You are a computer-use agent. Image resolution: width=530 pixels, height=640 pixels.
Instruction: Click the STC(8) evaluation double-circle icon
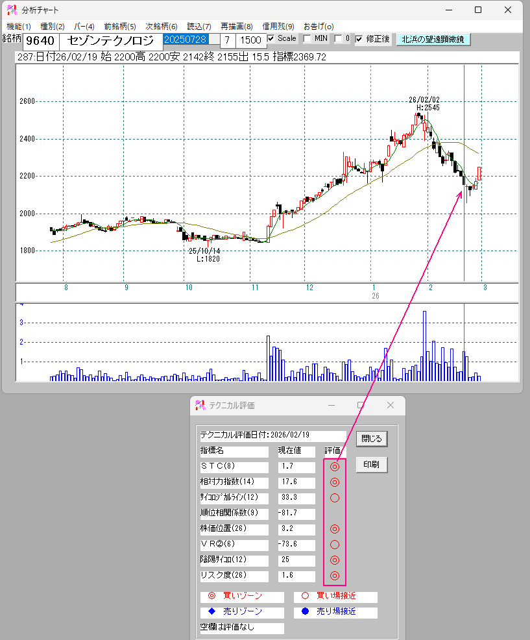click(335, 467)
